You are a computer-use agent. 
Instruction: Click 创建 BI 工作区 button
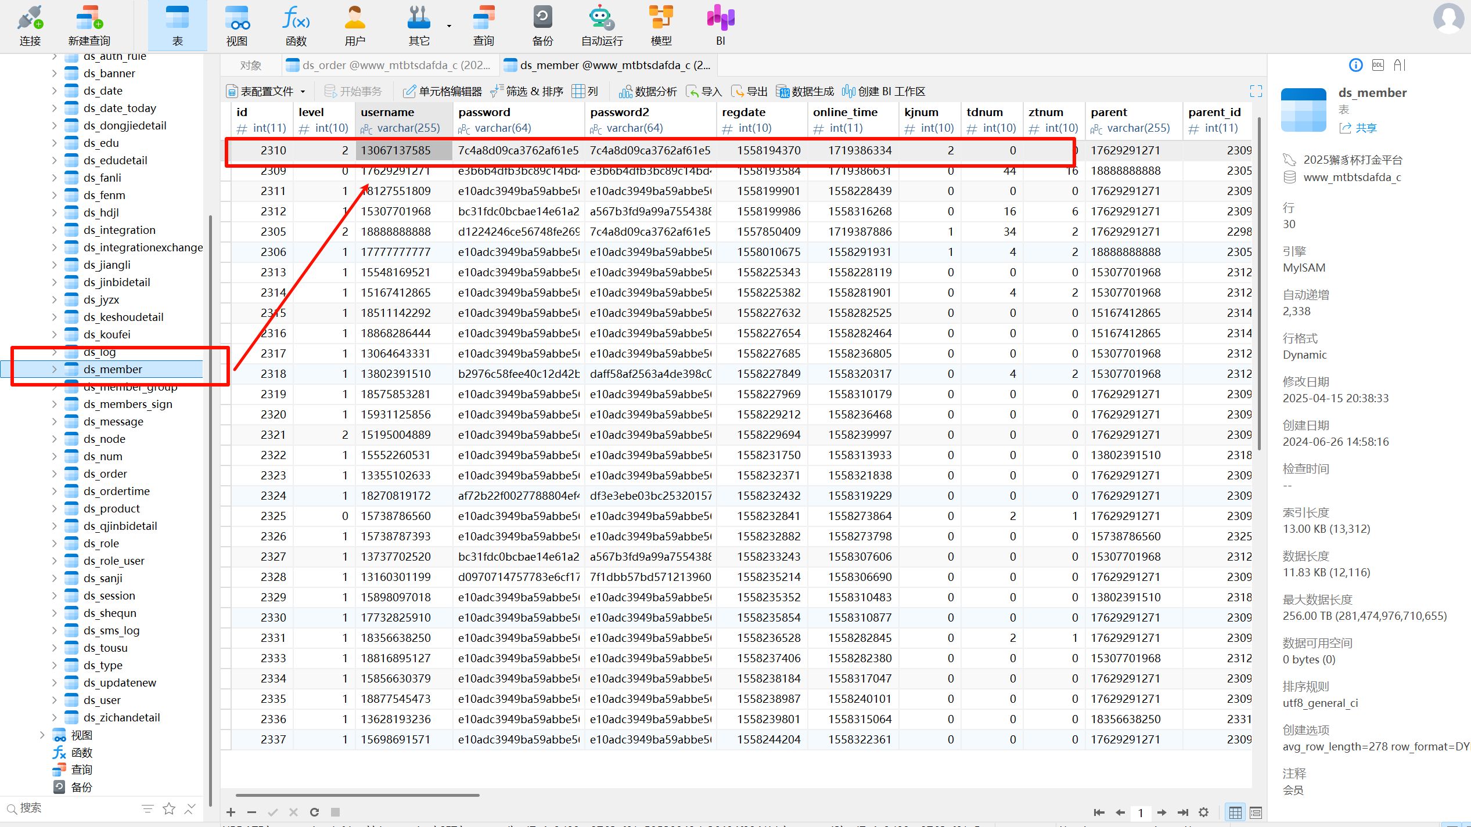(884, 91)
